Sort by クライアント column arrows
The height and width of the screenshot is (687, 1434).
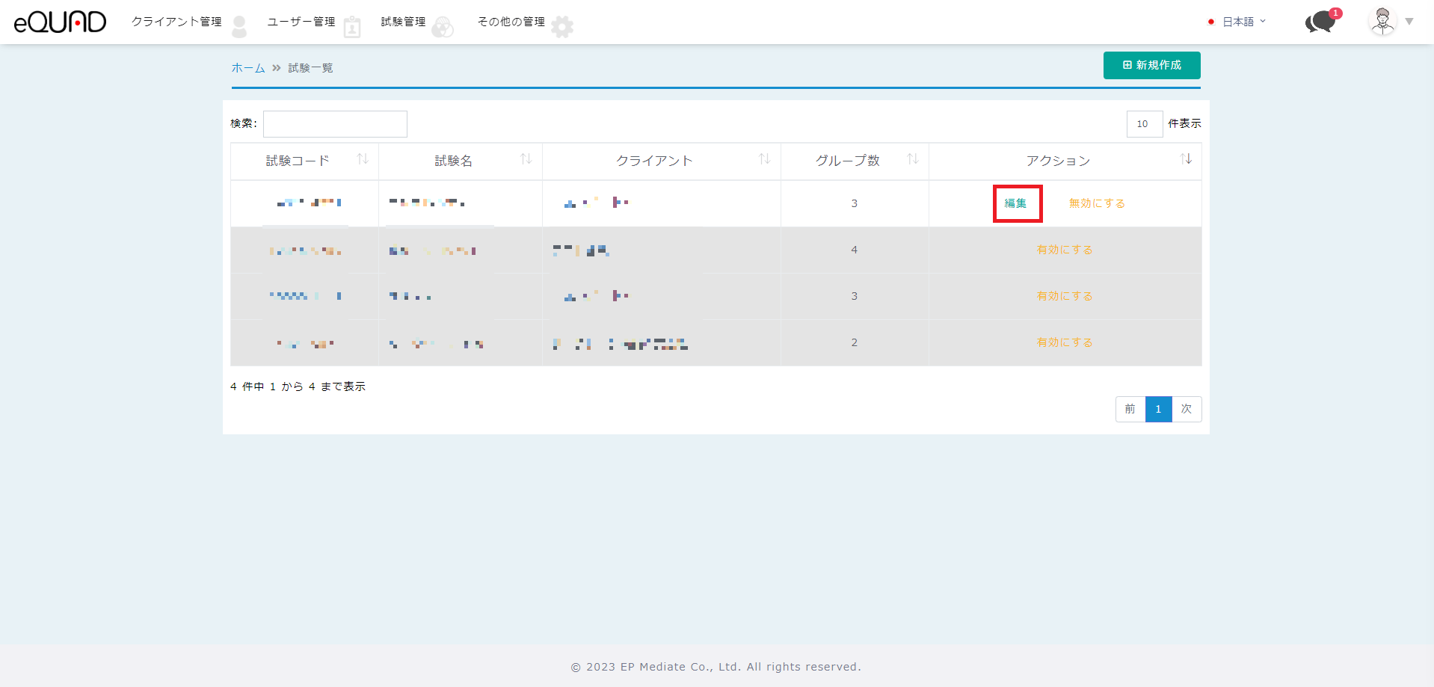764,159
